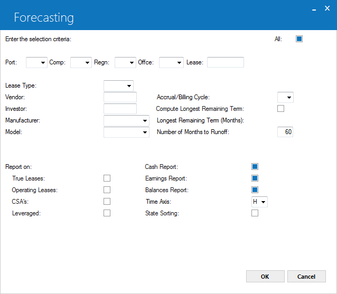The height and width of the screenshot is (294, 337).
Task: Click the Vendor text field
Action: click(120, 97)
